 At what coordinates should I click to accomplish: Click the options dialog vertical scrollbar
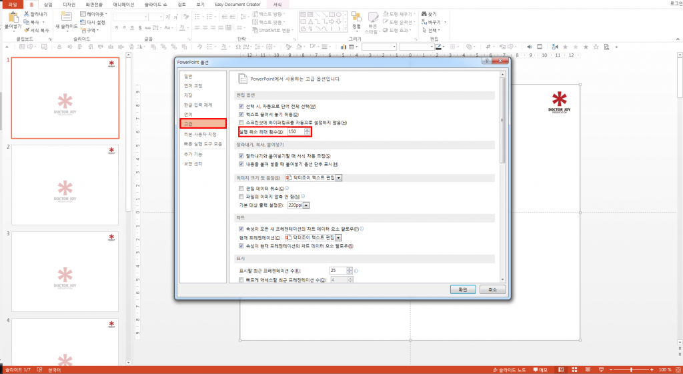click(x=502, y=177)
